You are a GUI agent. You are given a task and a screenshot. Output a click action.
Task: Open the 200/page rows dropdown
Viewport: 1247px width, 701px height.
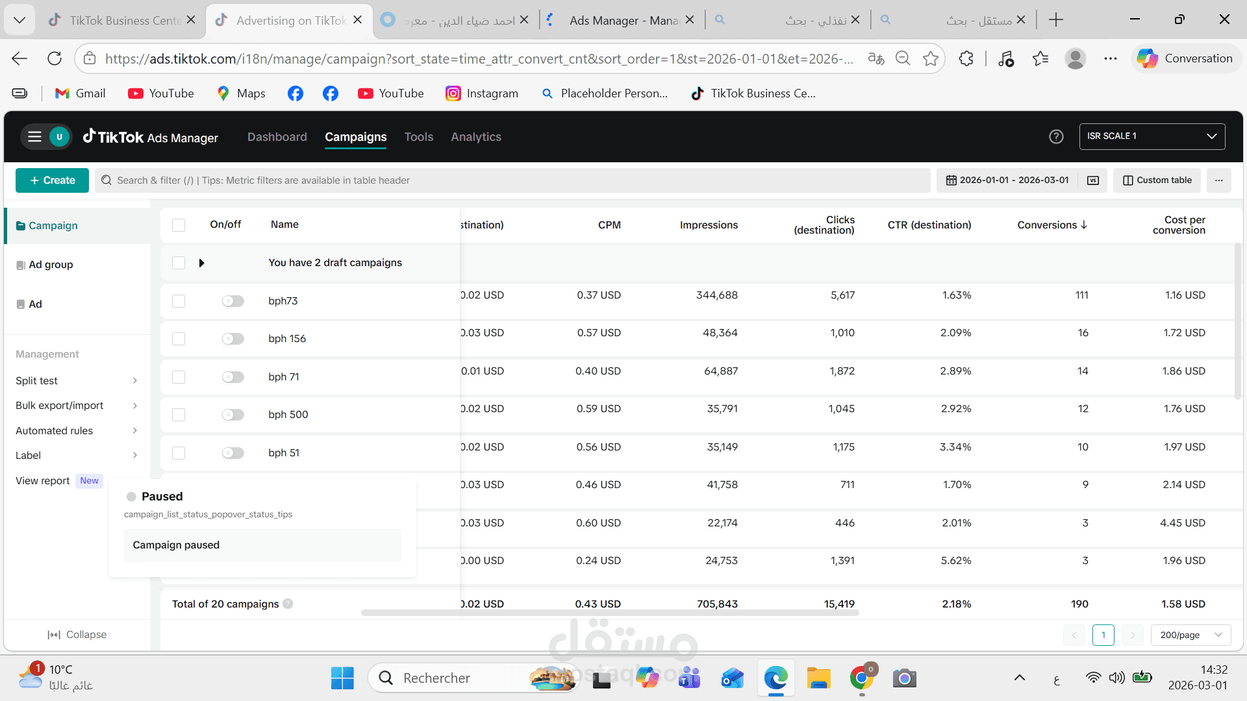pyautogui.click(x=1190, y=635)
